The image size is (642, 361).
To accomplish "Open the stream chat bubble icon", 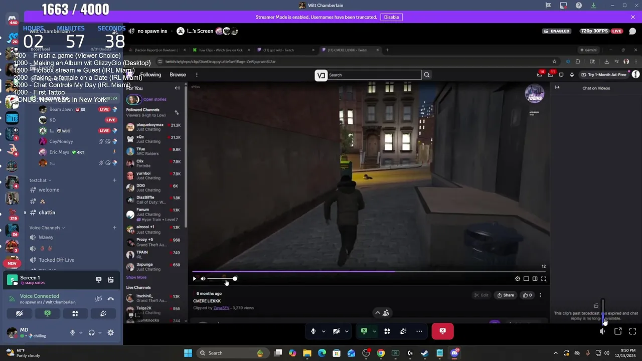I will (x=632, y=31).
